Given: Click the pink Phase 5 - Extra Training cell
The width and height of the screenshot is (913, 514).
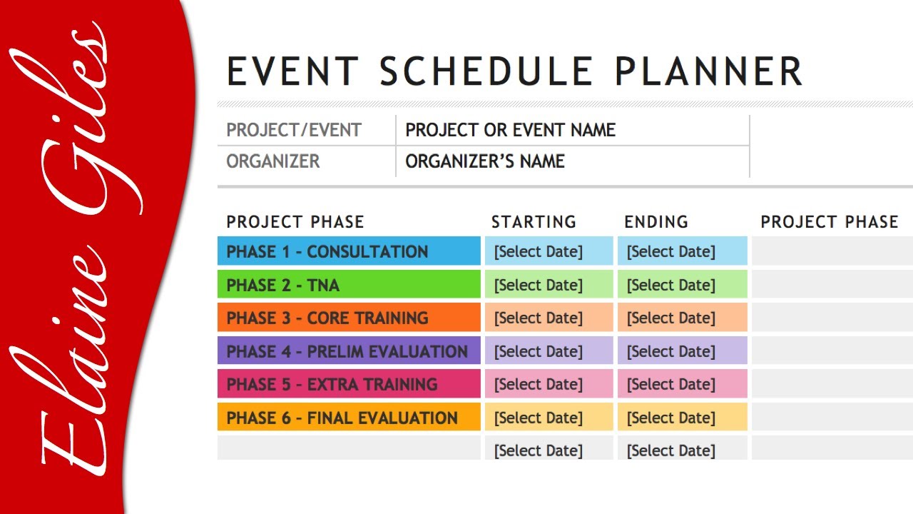Looking at the screenshot, I should click(x=349, y=384).
